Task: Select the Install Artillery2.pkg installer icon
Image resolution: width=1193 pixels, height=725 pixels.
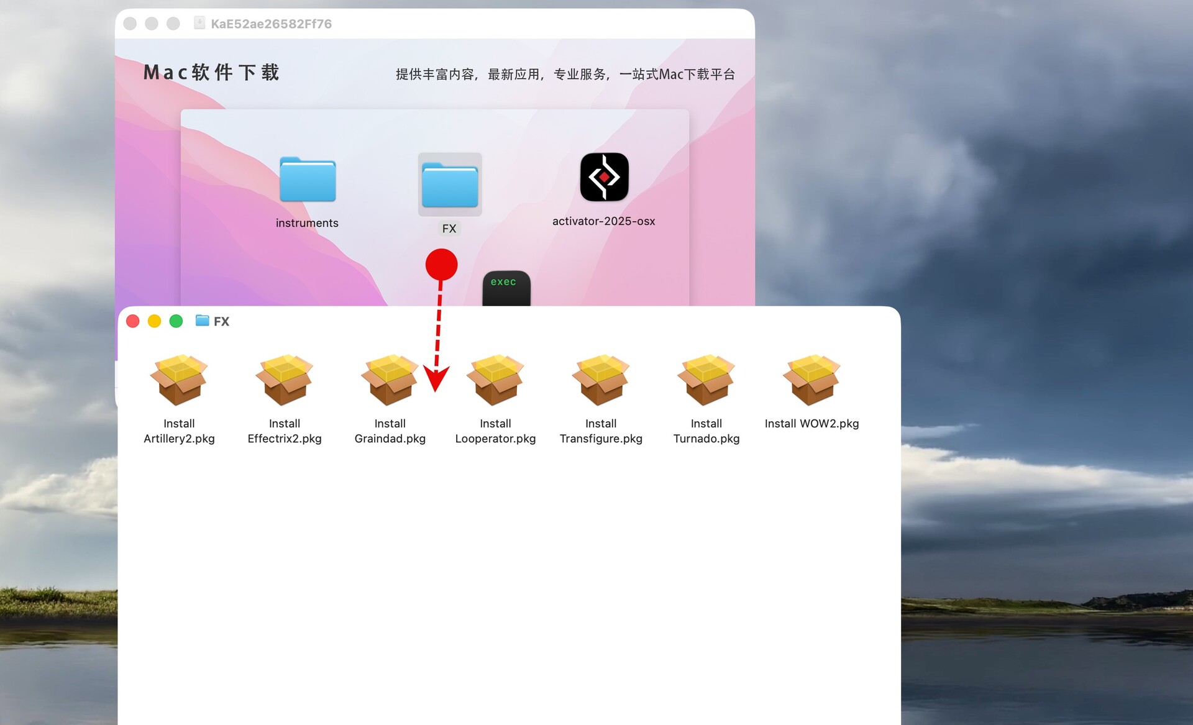Action: point(179,380)
